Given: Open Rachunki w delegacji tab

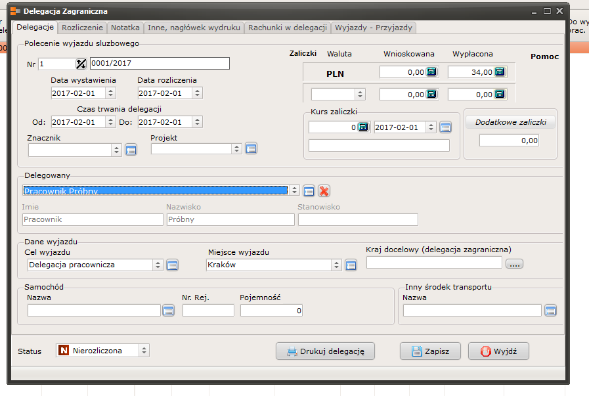Looking at the screenshot, I should [288, 28].
